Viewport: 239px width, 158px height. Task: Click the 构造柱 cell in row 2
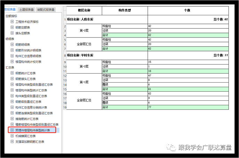click(x=125, y=26)
